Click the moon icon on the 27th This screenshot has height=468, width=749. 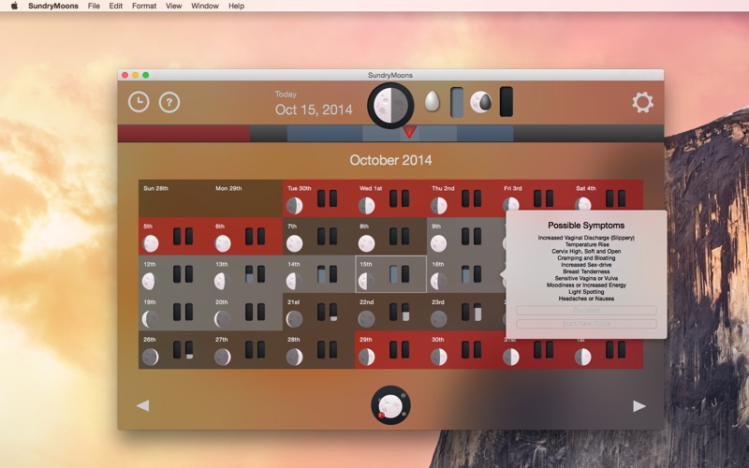[223, 357]
